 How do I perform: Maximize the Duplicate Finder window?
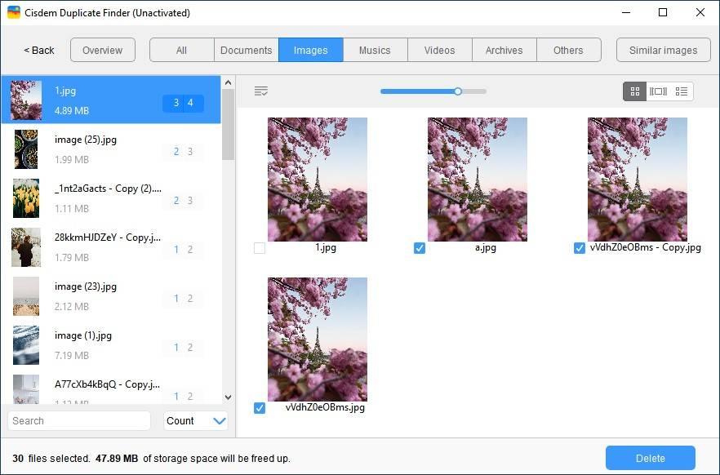point(663,12)
